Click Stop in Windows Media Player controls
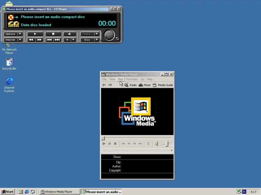Viewport: 261px width, 195px height. [x=115, y=144]
